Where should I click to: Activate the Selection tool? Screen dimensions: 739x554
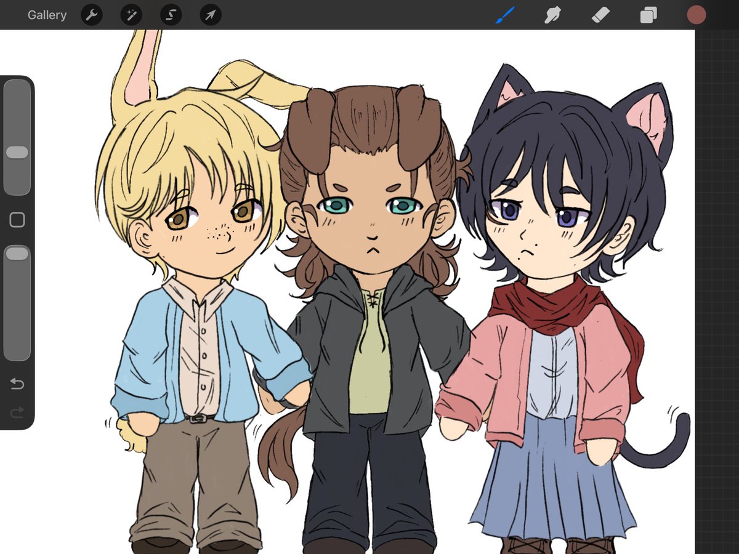click(x=171, y=15)
